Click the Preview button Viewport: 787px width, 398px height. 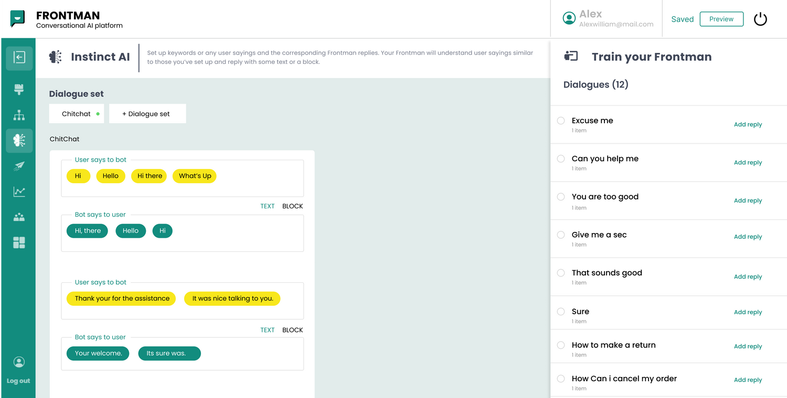721,19
